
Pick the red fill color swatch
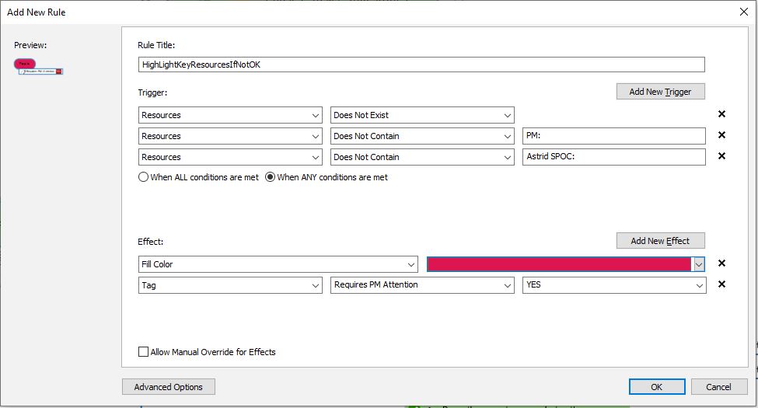[559, 264]
